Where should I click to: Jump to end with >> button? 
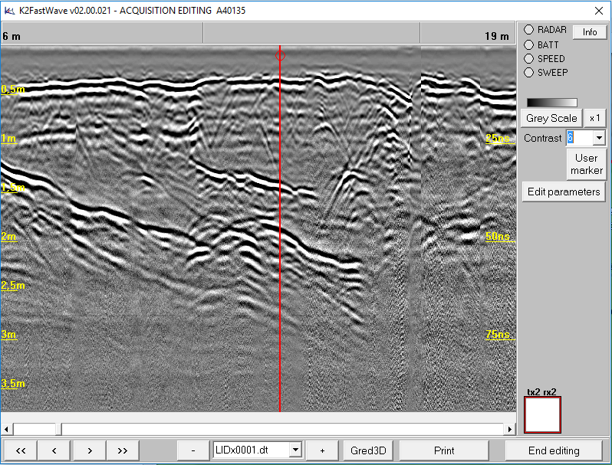click(123, 450)
